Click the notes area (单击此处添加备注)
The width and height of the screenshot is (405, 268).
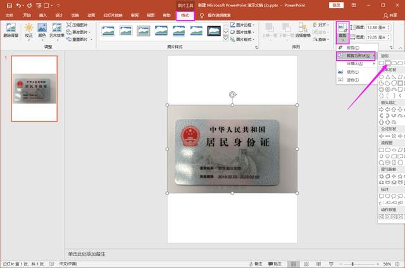click(87, 254)
